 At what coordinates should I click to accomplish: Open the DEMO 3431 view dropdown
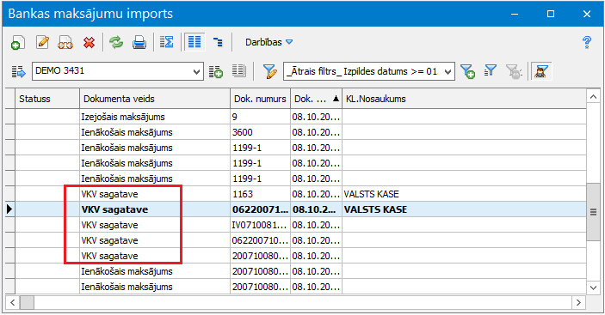pos(196,71)
